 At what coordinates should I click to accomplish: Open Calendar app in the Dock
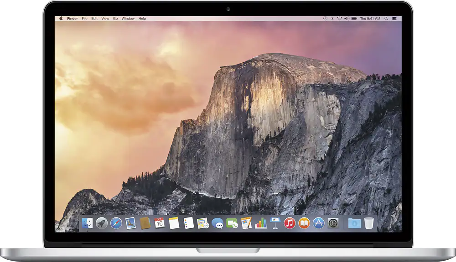click(x=159, y=223)
